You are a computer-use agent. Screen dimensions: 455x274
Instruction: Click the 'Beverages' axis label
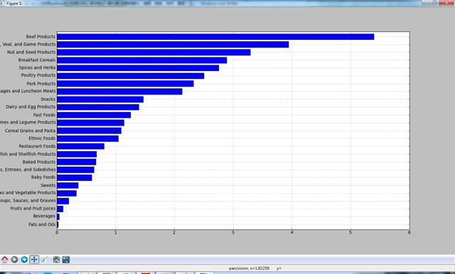pyautogui.click(x=44, y=216)
